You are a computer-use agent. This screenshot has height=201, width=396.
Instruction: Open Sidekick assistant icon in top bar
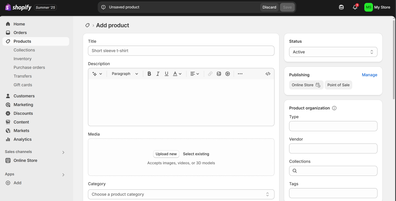[x=341, y=7]
